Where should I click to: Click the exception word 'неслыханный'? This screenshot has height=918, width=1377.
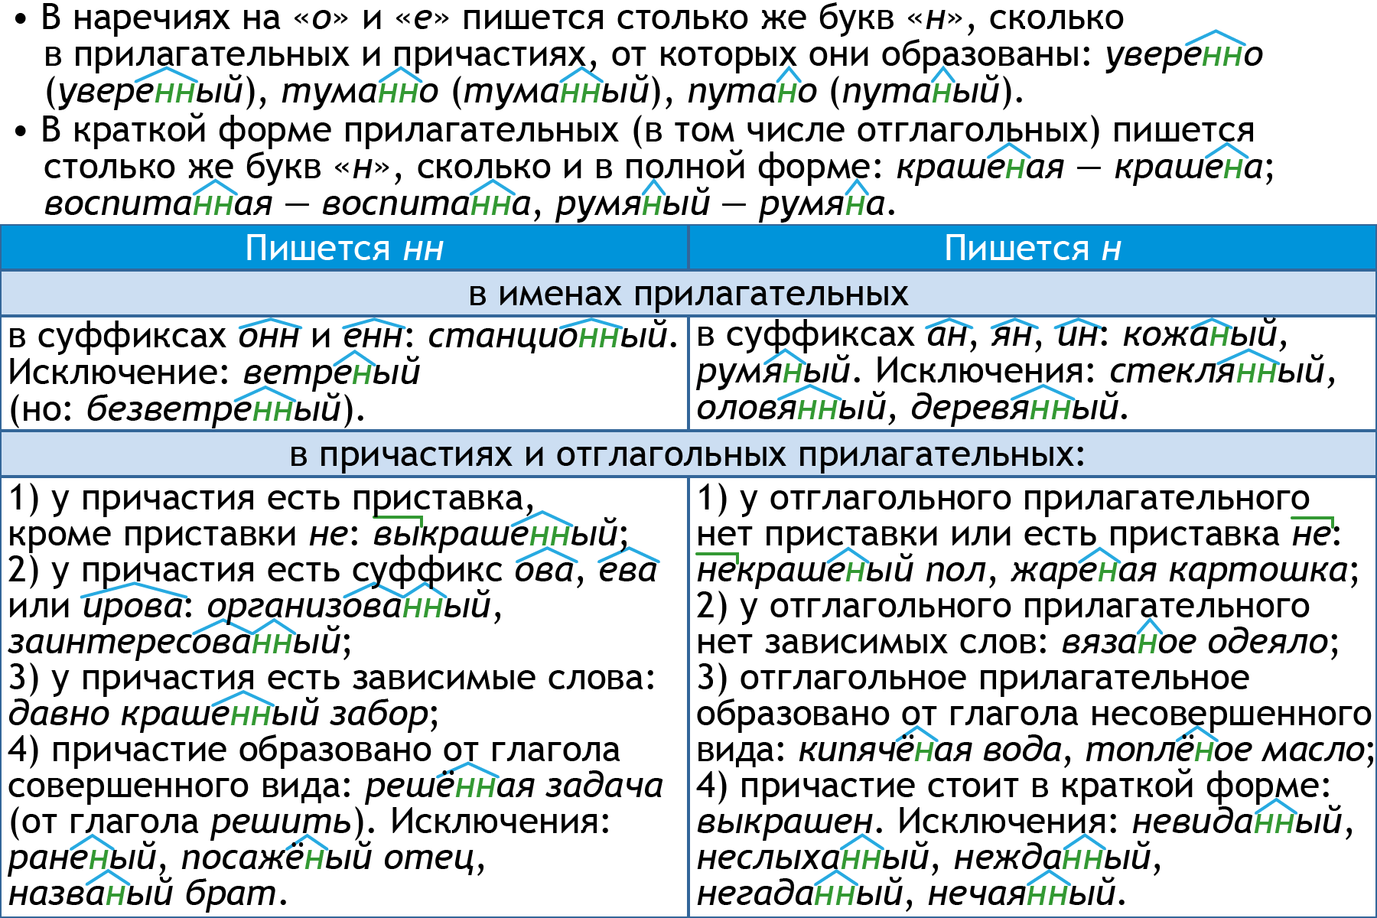click(812, 858)
